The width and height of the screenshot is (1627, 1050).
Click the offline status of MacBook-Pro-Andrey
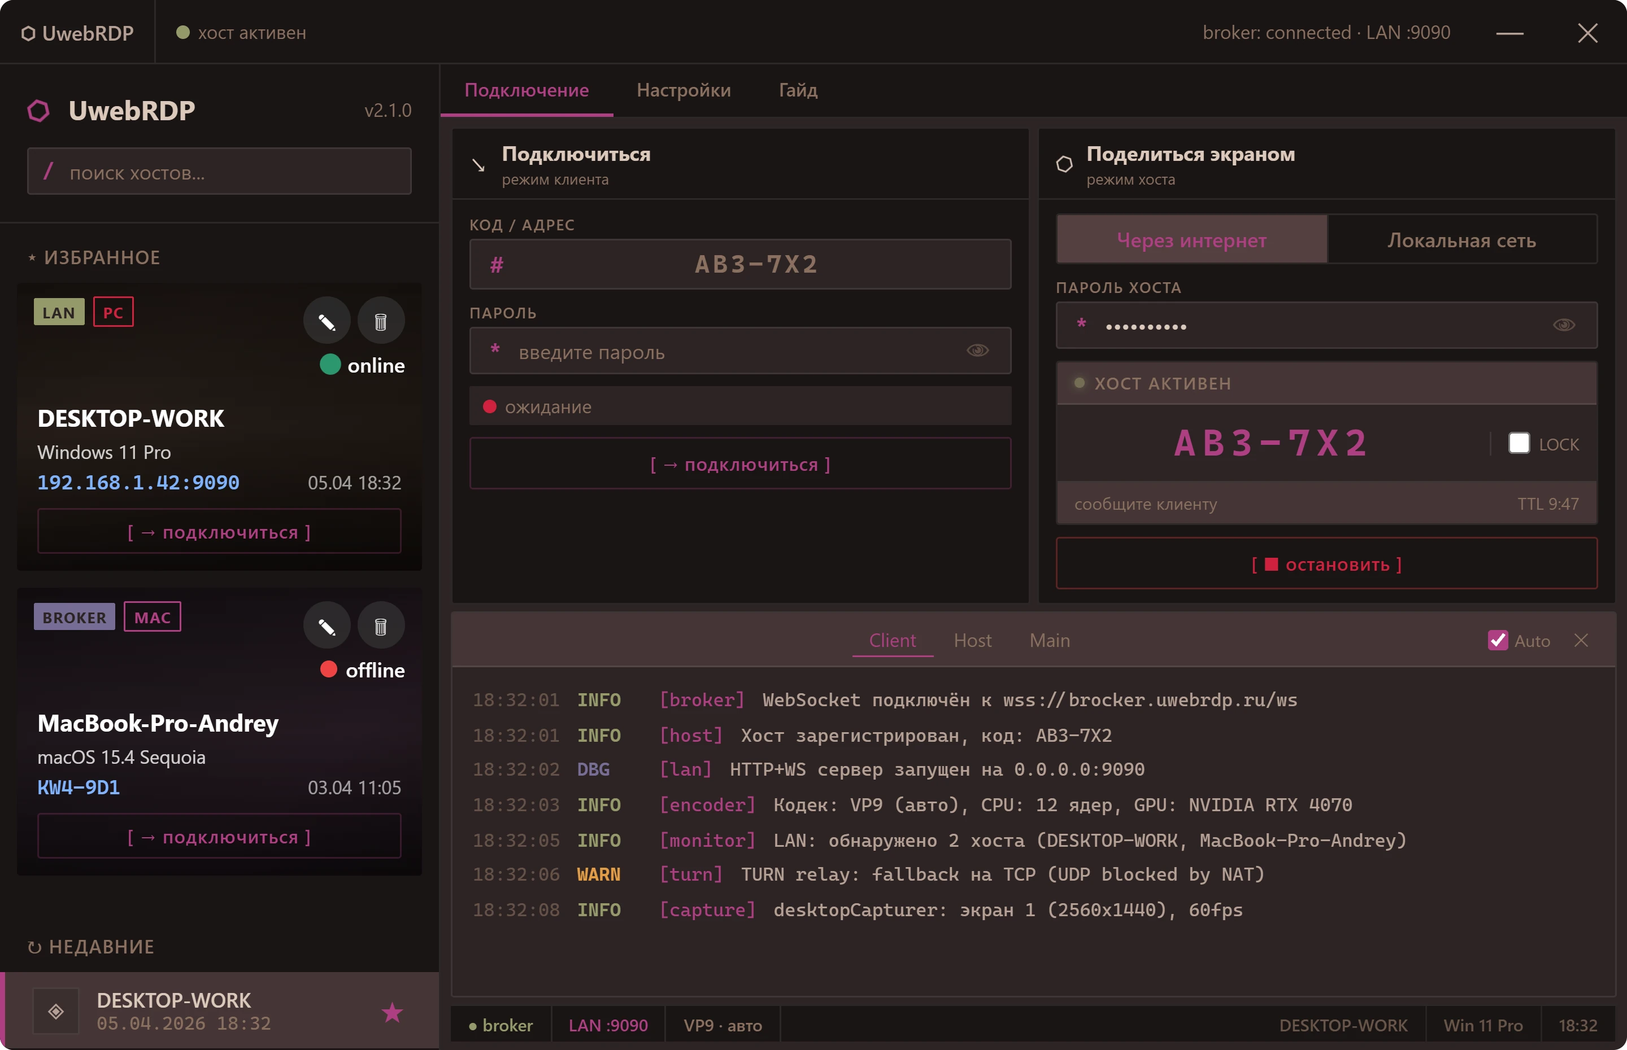click(362, 670)
